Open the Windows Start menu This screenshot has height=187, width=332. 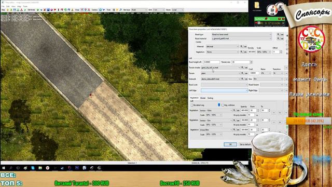[x=4, y=168]
